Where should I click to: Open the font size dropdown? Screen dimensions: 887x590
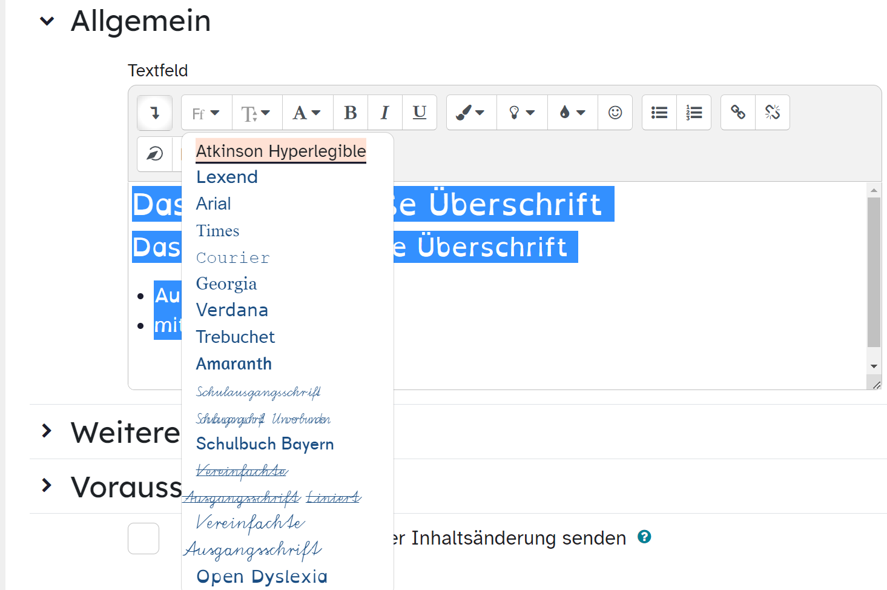(256, 113)
